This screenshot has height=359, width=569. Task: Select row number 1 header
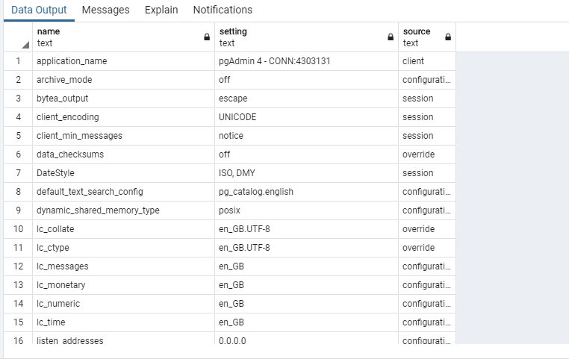pyautogui.click(x=18, y=61)
